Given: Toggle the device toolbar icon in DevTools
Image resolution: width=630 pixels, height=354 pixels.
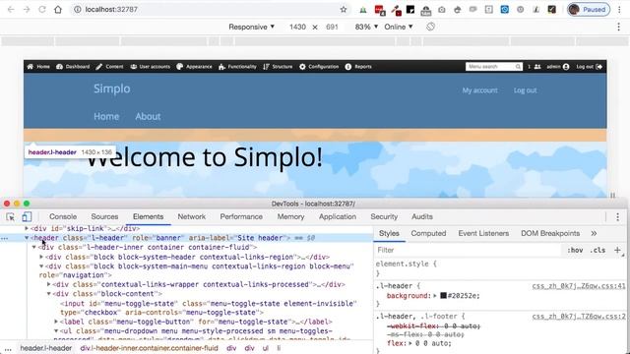Looking at the screenshot, I should click(x=27, y=216).
